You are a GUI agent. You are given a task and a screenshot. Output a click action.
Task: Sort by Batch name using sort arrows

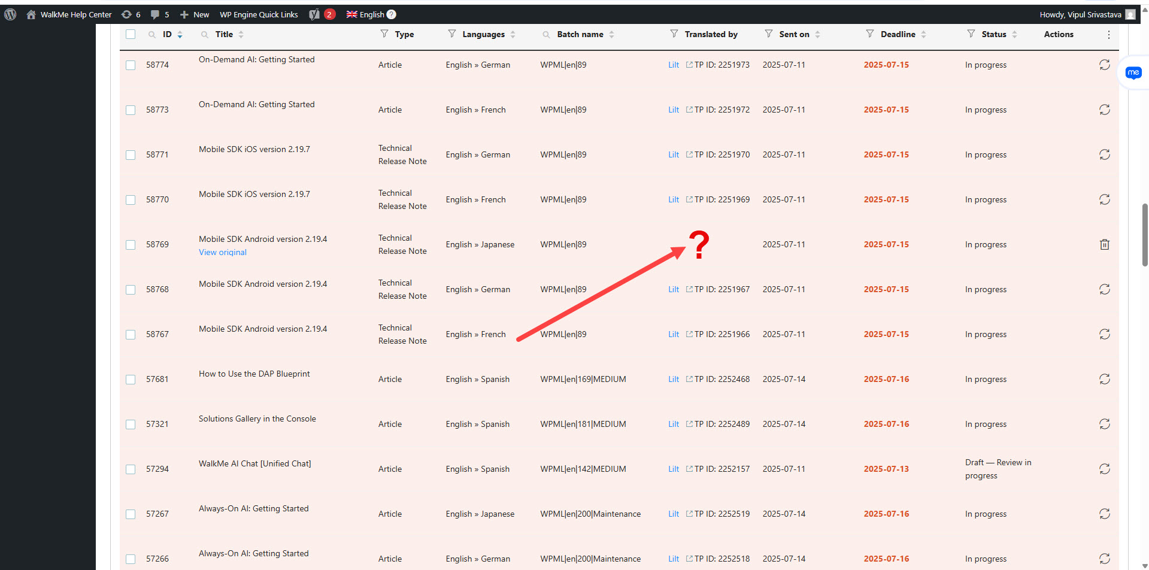pos(611,35)
